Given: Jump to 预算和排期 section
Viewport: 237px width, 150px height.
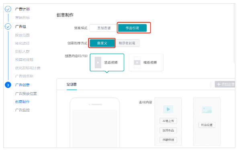Looking at the screenshot, I should click(24, 60).
